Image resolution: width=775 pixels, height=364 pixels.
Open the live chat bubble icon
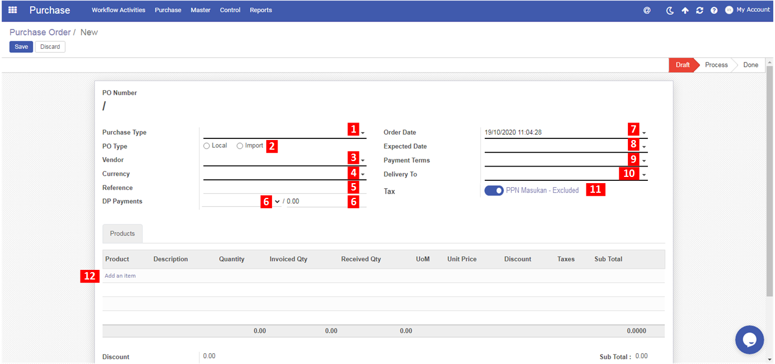749,340
